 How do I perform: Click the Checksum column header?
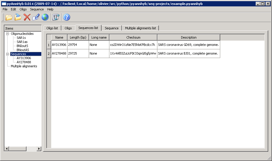(133, 37)
